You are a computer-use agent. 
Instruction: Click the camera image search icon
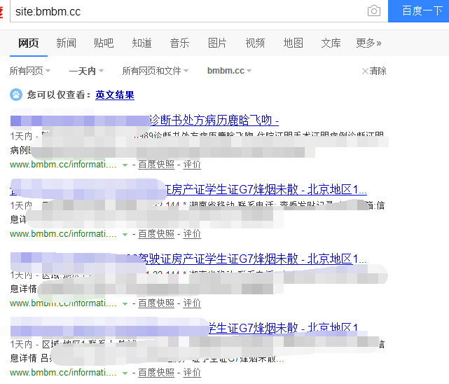[373, 11]
